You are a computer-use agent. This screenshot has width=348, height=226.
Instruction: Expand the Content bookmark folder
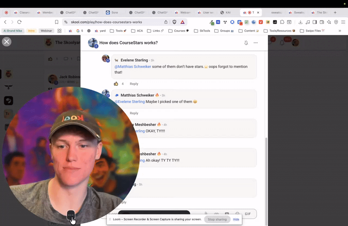coord(248,31)
